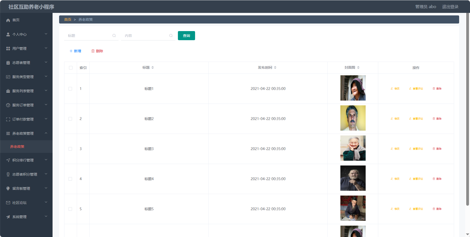Click vertical page scrollbar

[x=468, y=109]
